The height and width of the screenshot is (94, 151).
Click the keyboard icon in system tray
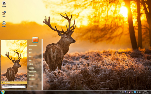[x=123, y=92]
